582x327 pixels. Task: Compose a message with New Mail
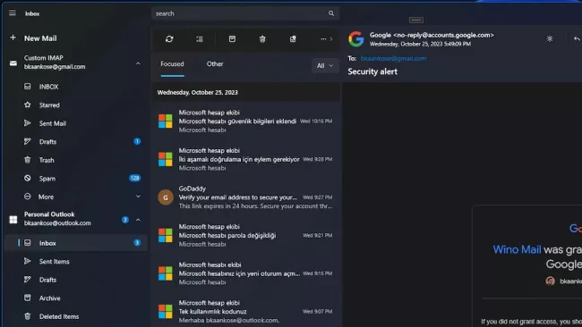(x=40, y=38)
